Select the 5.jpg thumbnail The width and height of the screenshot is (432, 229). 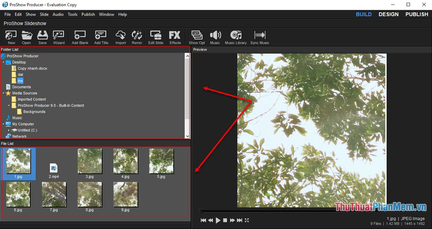161,161
